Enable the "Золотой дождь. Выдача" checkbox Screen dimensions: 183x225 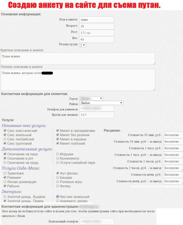click(x=5, y=196)
